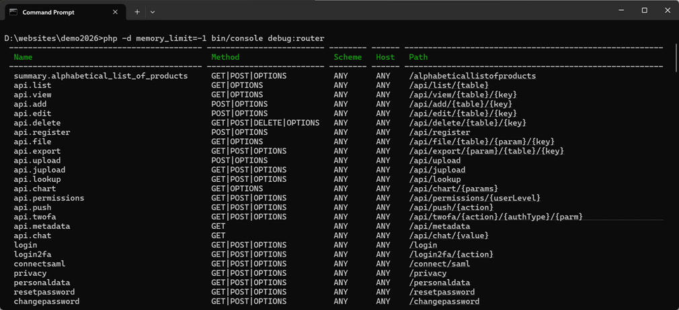Image resolution: width=679 pixels, height=310 pixels.
Task: Click the /api/delete/{table}/{key} path
Action: (468, 123)
